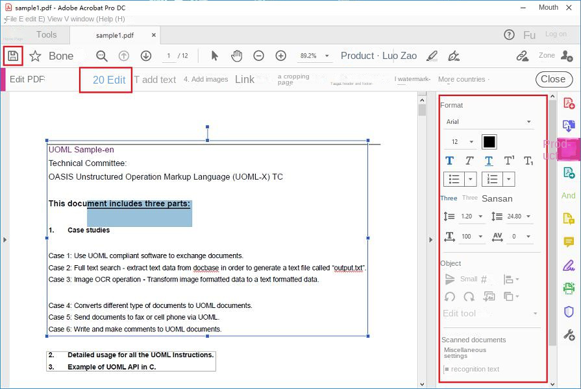Save the document using the Save icon
The image size is (581, 389).
13,56
